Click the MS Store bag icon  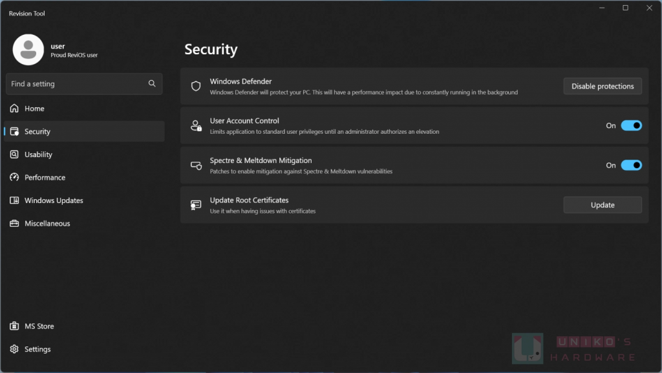[14, 326]
